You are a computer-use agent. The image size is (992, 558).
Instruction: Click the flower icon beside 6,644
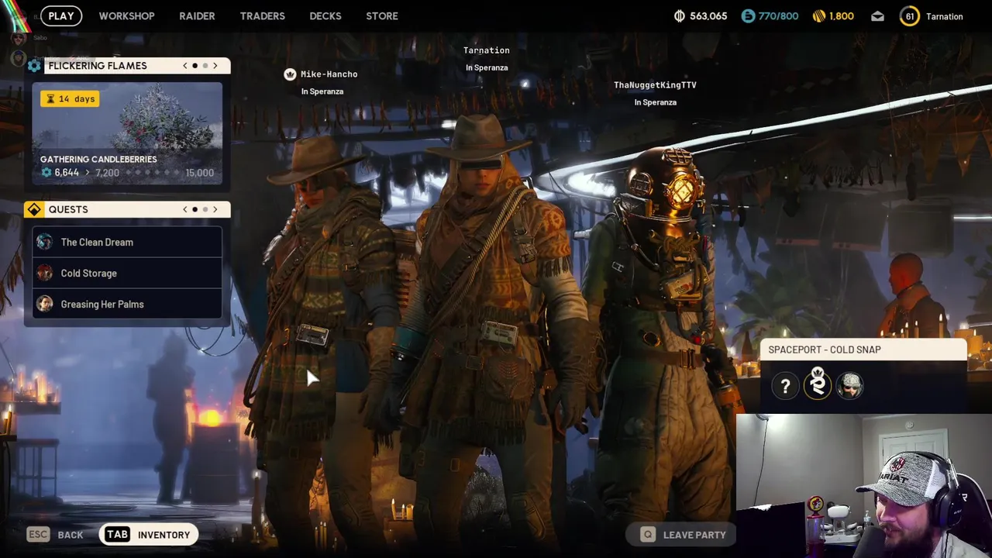point(46,173)
